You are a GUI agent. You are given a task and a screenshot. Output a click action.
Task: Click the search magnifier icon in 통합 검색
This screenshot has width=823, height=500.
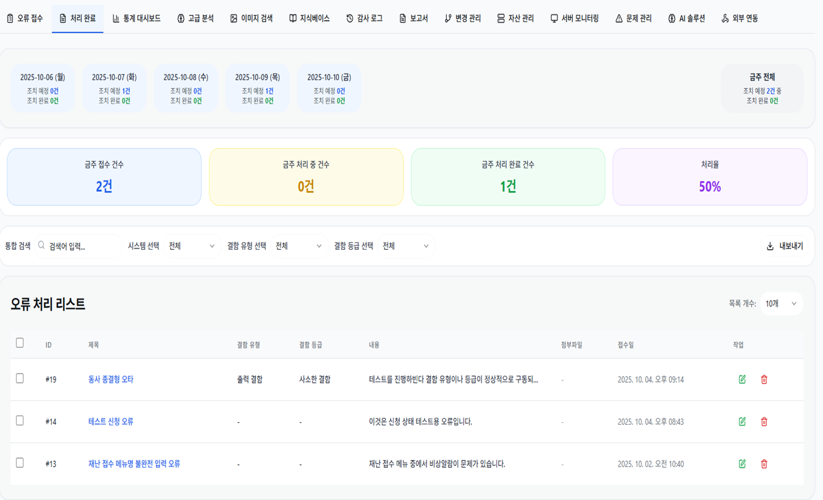41,245
